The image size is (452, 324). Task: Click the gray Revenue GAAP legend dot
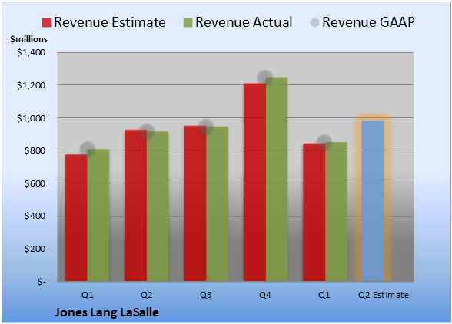coord(315,22)
